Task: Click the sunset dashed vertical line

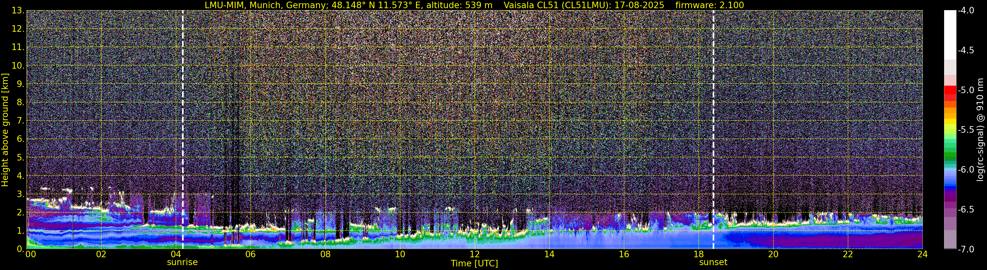Action: point(713,130)
